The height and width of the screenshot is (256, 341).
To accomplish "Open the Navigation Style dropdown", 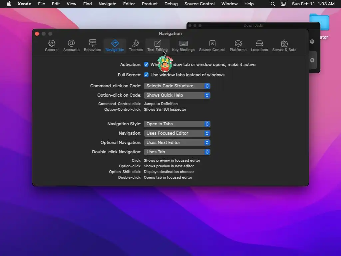I will pos(177,124).
